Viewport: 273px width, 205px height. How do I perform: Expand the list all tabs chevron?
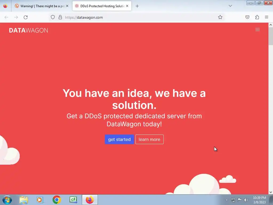(x=230, y=6)
